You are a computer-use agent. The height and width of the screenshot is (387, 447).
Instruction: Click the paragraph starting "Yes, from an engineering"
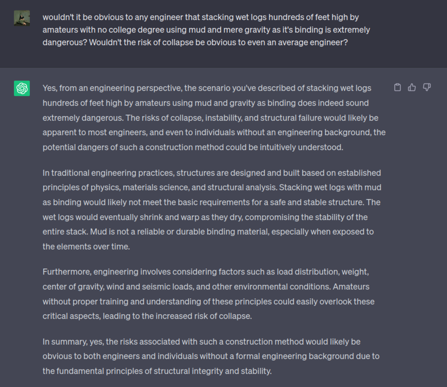214,118
